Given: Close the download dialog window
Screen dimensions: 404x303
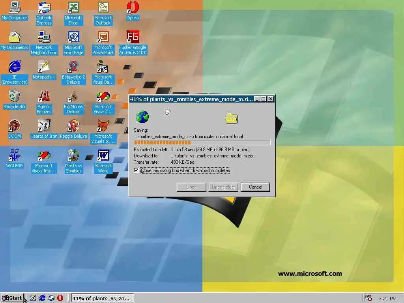Looking at the screenshot, I should (270, 99).
